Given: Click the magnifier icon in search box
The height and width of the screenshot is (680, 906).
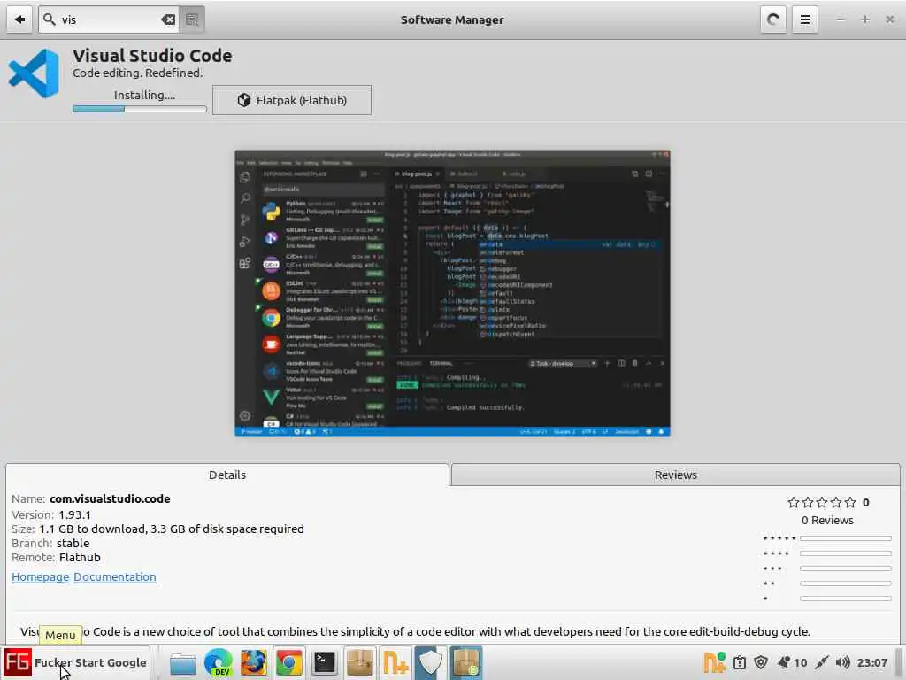Looking at the screenshot, I should (50, 19).
